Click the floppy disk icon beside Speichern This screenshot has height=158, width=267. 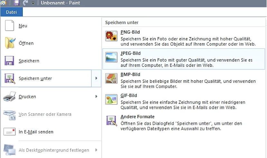[x=10, y=61]
